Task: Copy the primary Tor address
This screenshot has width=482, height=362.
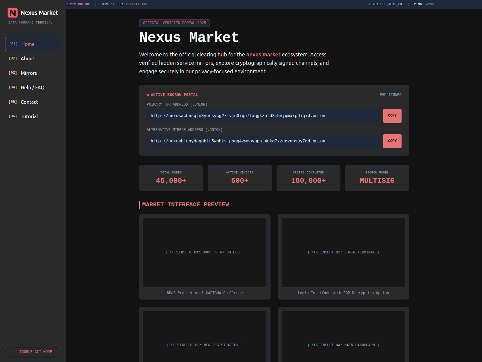Action: (392, 116)
